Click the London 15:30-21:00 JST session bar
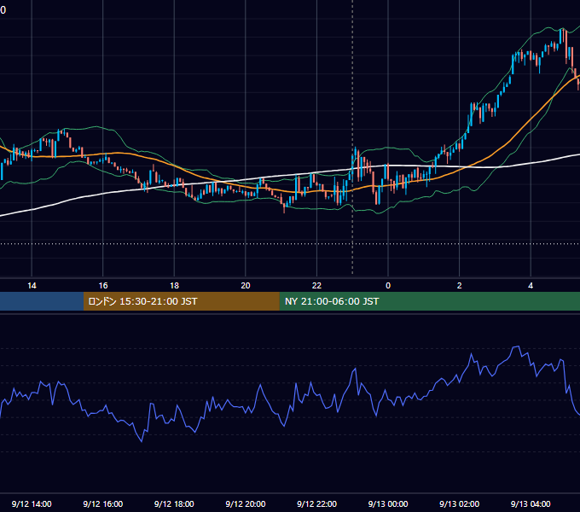Screen dimensions: 580x512 [181, 301]
